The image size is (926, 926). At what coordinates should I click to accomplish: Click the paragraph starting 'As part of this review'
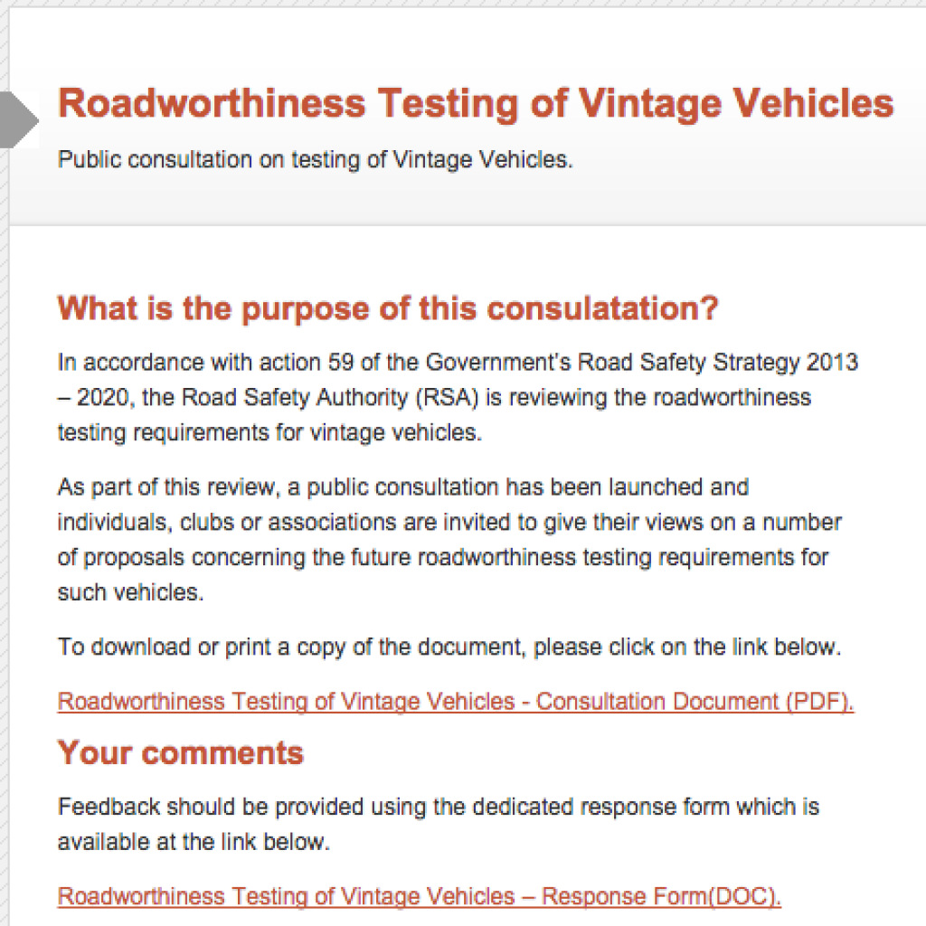point(449,540)
